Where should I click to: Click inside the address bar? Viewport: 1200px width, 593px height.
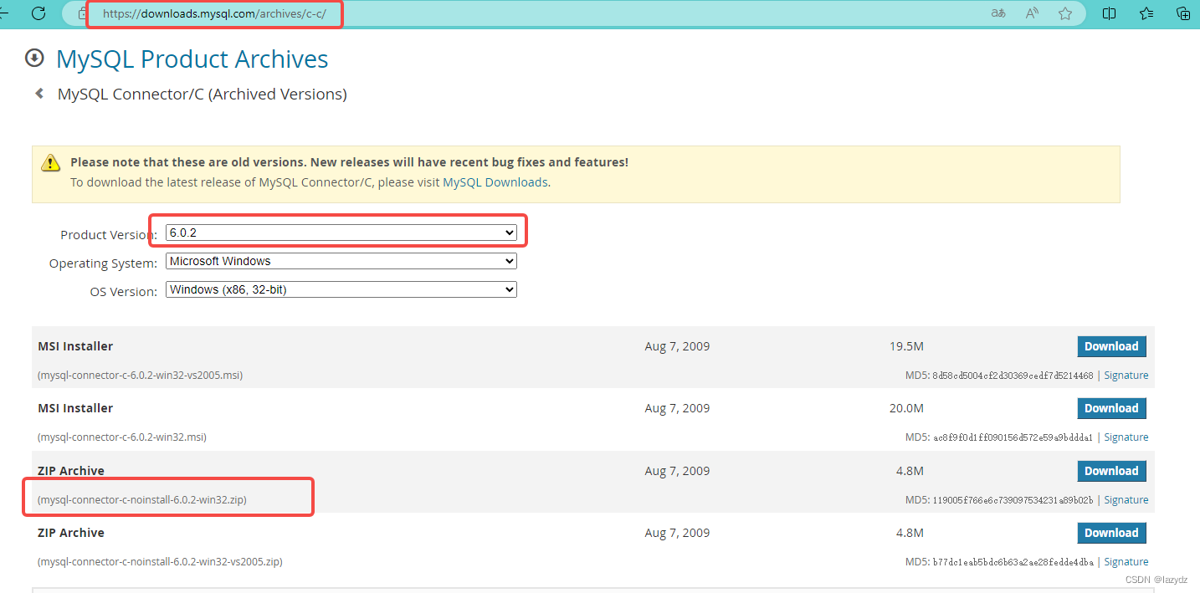214,13
